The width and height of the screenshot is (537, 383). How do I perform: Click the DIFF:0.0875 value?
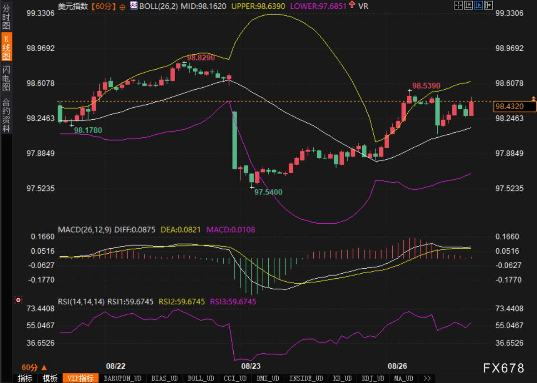134,230
